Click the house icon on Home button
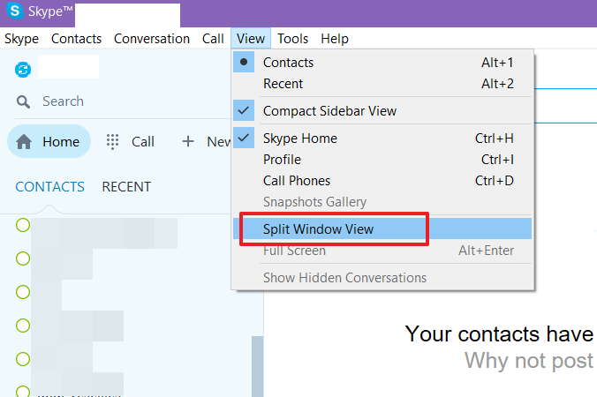Viewport: 597px width, 397px height. (24, 141)
